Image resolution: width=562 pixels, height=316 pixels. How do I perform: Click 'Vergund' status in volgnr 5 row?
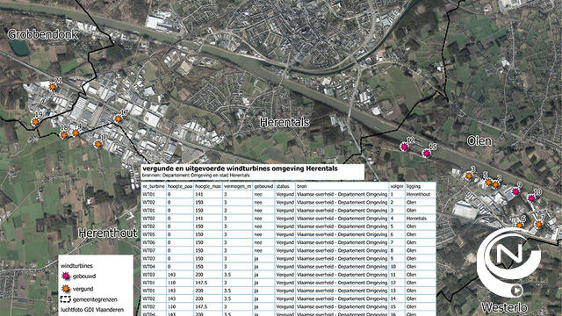coord(285,226)
